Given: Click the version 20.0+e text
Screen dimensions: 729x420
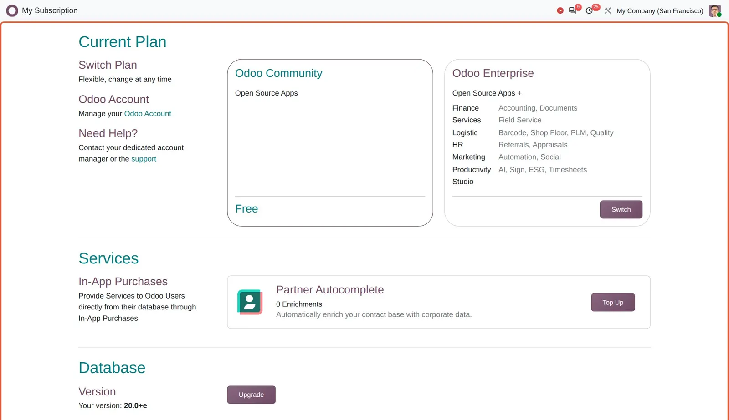Looking at the screenshot, I should (135, 405).
